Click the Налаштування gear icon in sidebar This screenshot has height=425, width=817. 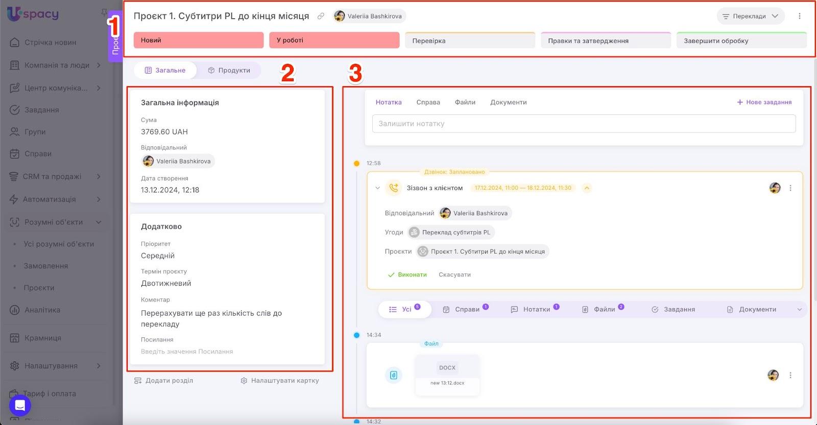coord(15,366)
